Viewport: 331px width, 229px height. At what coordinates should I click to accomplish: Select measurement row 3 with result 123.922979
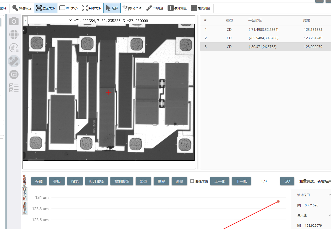266,47
